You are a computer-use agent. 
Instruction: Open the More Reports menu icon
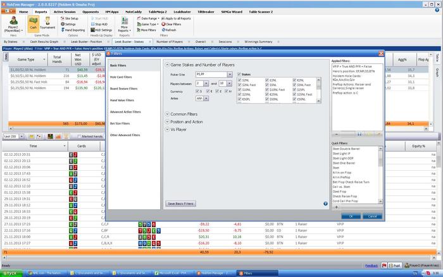pyautogui.click(x=124, y=21)
